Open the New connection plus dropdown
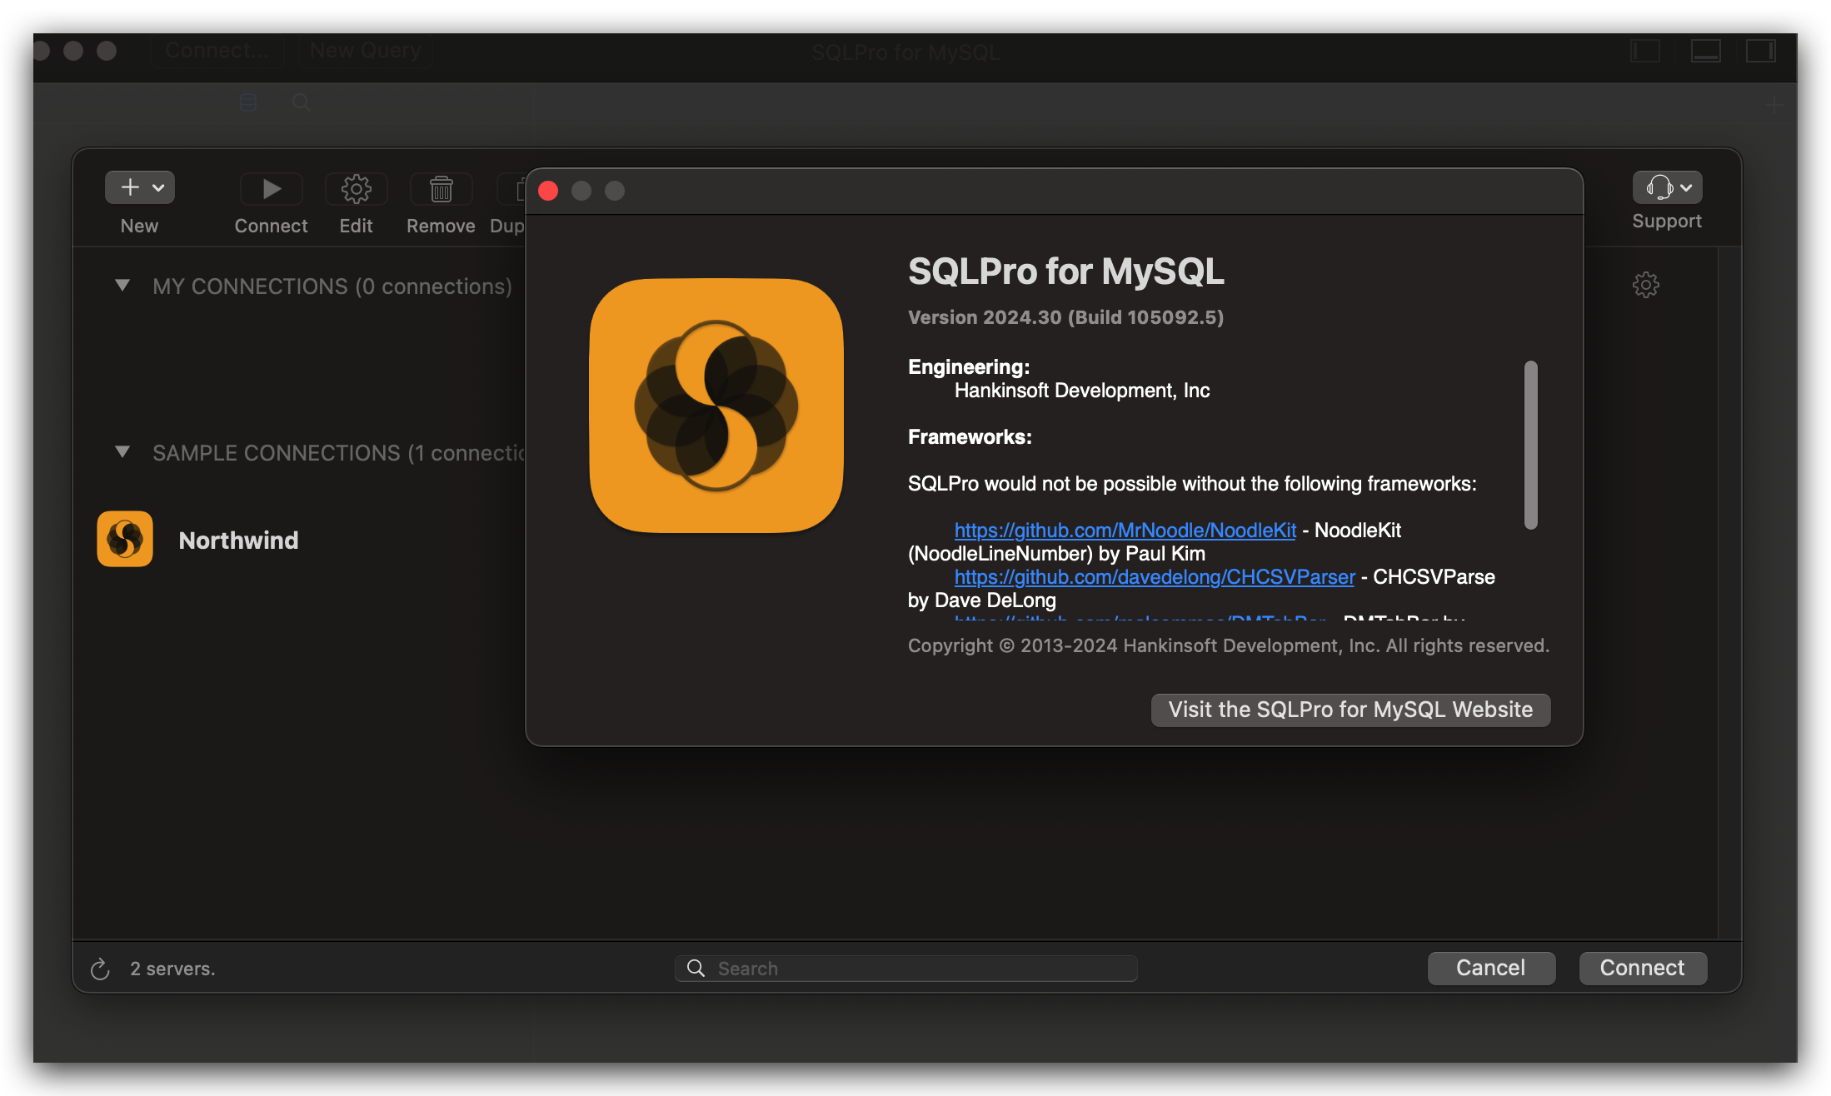1831x1096 pixels. tap(140, 187)
